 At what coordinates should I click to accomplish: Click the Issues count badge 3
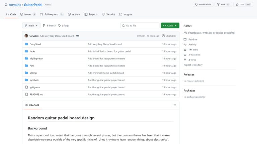(34, 14)
